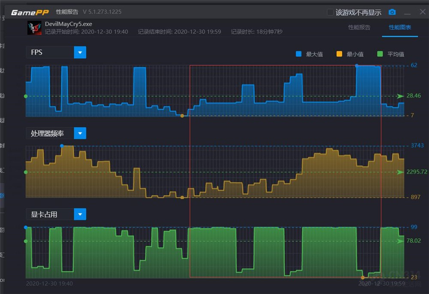Click the DevilMayCry5.exe process name

pos(68,24)
